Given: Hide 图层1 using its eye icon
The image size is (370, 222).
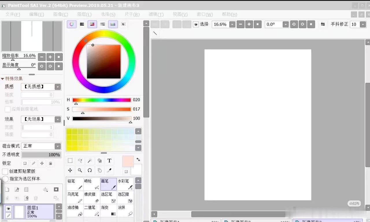Looking at the screenshot, I should 8,208.
